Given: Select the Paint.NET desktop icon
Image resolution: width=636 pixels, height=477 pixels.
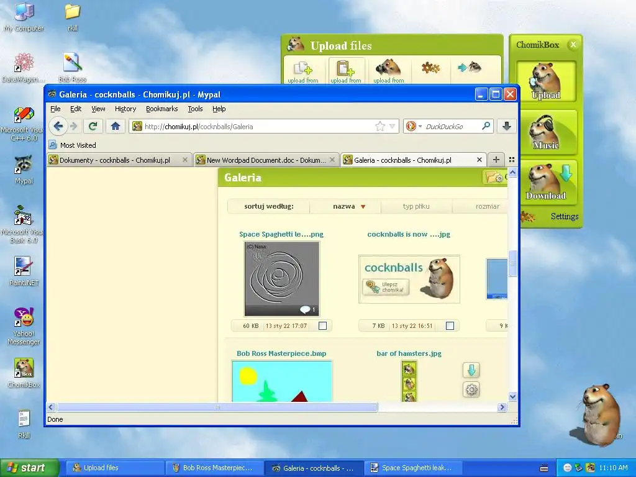Looking at the screenshot, I should pyautogui.click(x=24, y=271).
